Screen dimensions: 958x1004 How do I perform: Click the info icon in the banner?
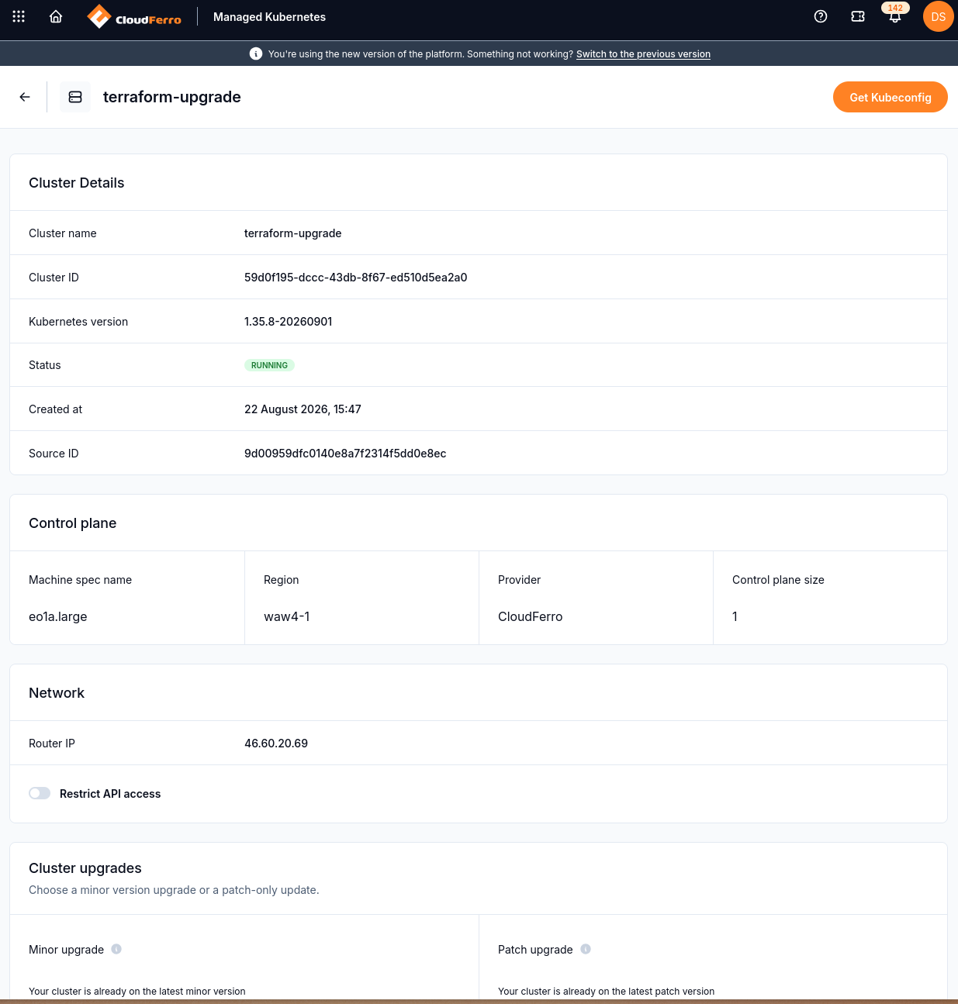click(x=255, y=53)
